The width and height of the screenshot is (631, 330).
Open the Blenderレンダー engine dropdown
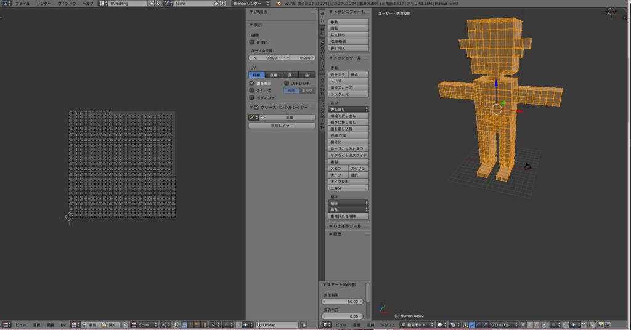click(x=251, y=3)
